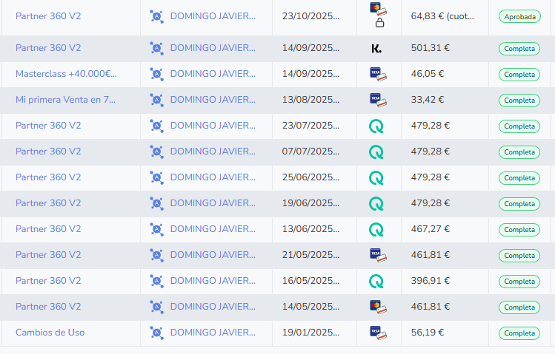Click the Completa badge in the 56,19 € row
Screen dimensions: 555x354
click(x=519, y=333)
